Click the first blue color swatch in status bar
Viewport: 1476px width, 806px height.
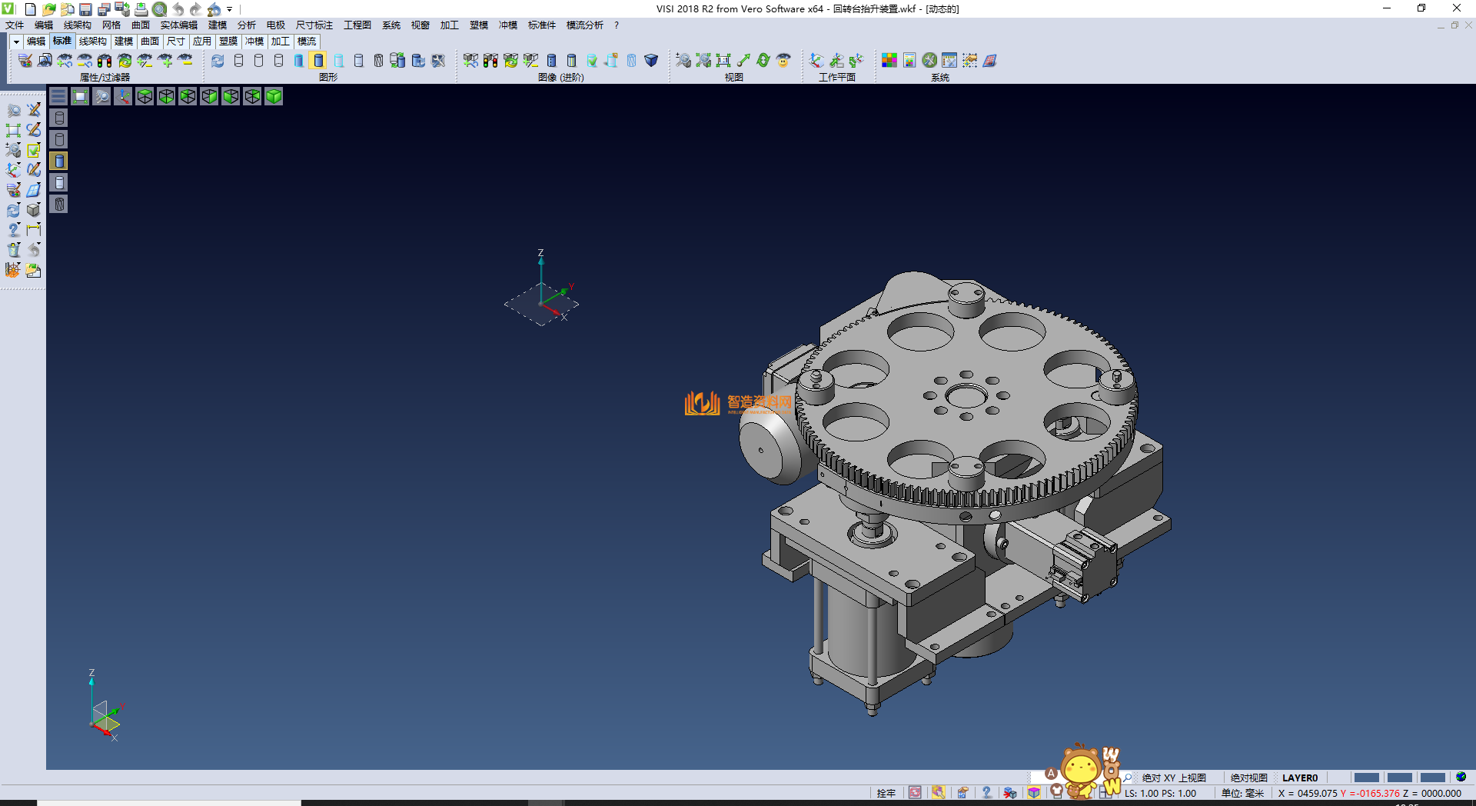tap(1366, 778)
